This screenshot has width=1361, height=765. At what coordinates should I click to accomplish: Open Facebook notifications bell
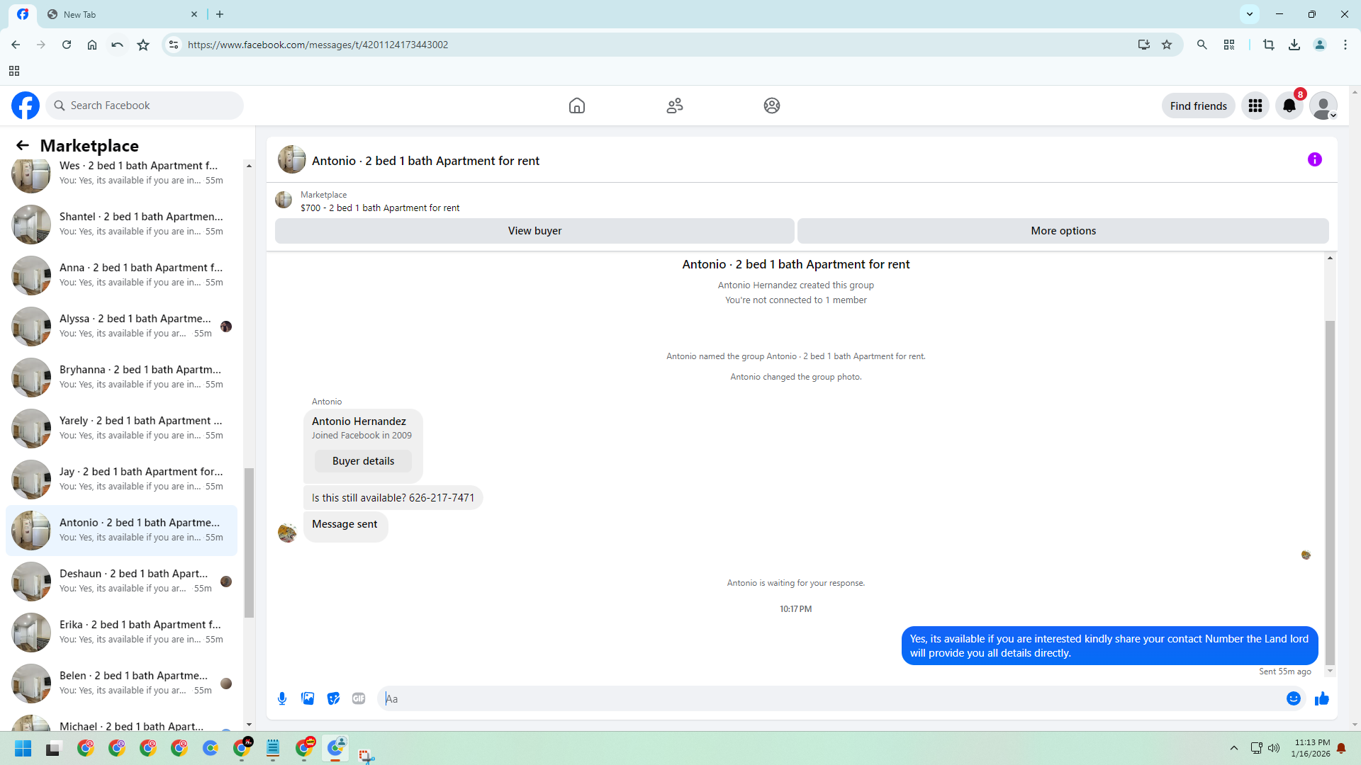(x=1289, y=106)
